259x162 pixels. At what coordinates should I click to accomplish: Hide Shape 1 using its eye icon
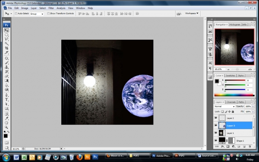tap(216, 140)
